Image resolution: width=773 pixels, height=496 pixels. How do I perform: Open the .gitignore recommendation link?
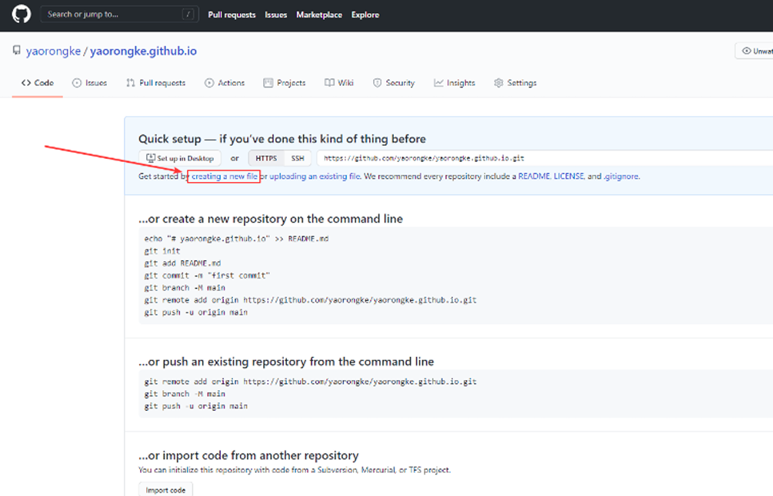pyautogui.click(x=621, y=176)
